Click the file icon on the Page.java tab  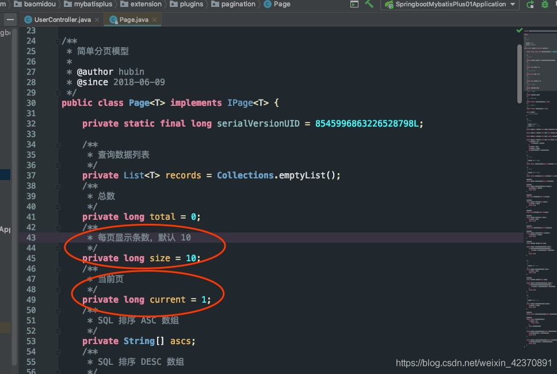[113, 18]
